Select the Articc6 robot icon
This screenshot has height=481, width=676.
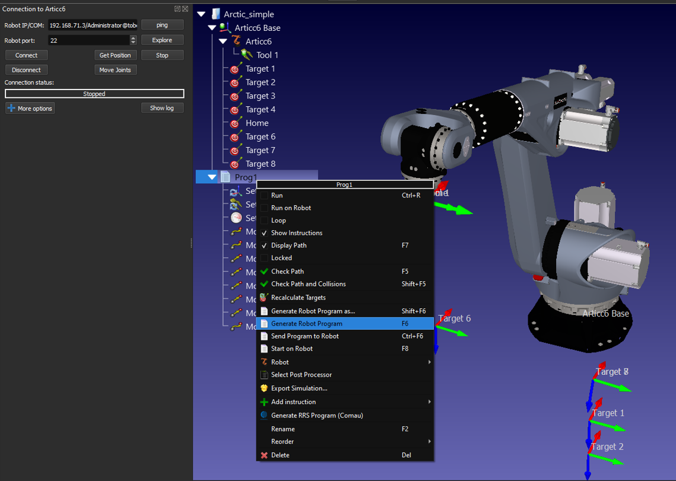pyautogui.click(x=236, y=41)
